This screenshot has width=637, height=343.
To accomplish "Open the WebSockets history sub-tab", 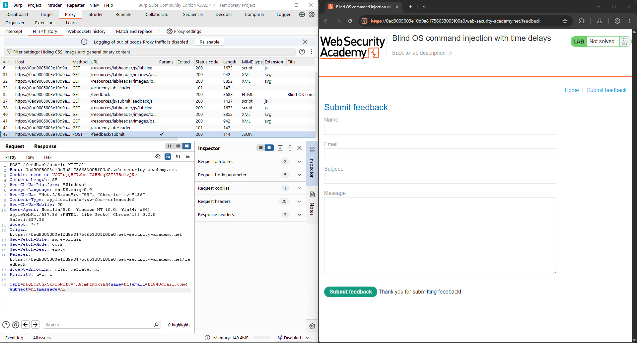I will point(87,31).
